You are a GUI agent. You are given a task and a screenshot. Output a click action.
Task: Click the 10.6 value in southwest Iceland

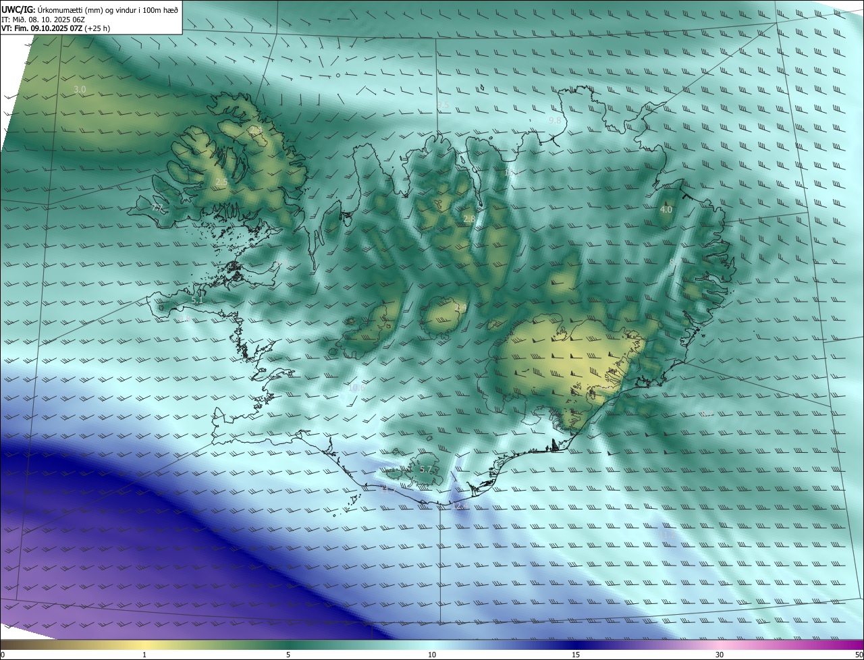click(x=356, y=387)
